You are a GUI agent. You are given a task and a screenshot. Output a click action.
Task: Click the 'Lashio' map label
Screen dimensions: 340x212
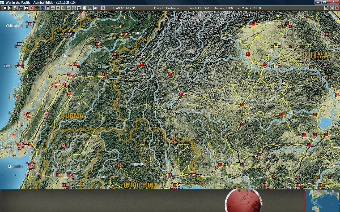point(103,66)
